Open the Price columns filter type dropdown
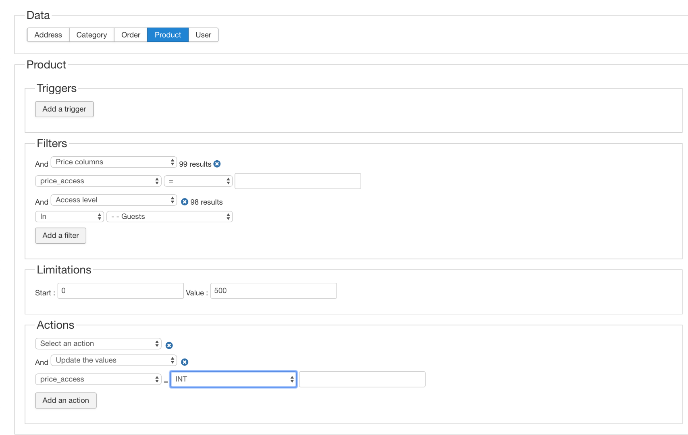688x435 pixels. [x=114, y=162]
